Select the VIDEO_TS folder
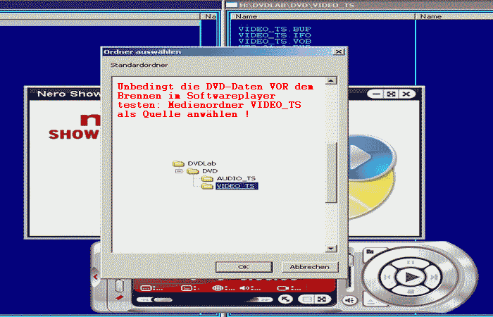The width and height of the screenshot is (493, 317). click(x=236, y=187)
